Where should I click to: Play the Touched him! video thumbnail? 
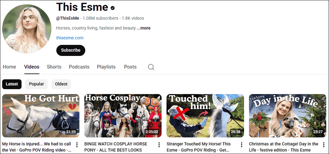pos(205,116)
